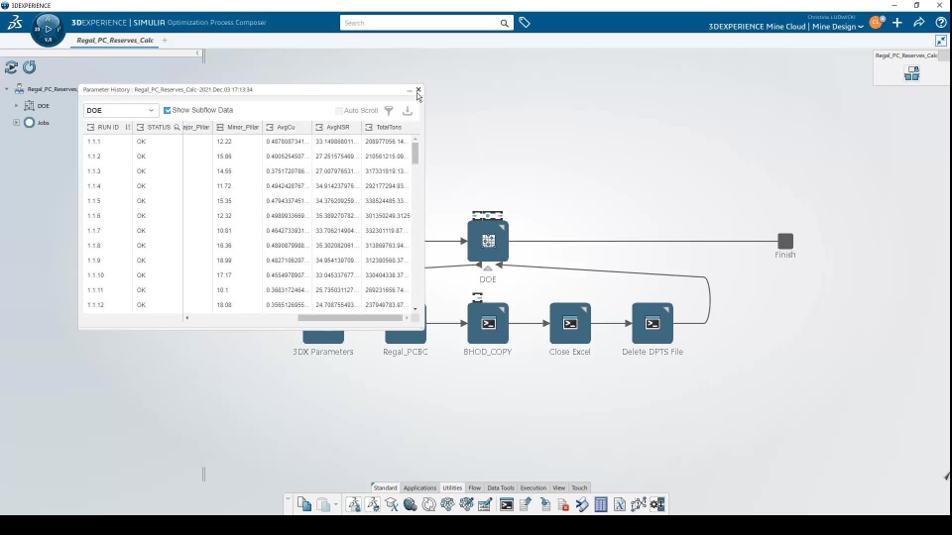Image resolution: width=952 pixels, height=535 pixels.
Task: Switch to the Execution toolbar tab
Action: [x=534, y=487]
